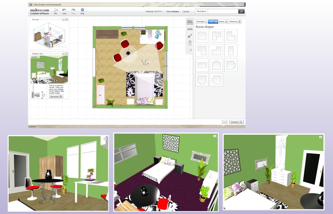Open the Decorate search dropdown

coord(202,11)
